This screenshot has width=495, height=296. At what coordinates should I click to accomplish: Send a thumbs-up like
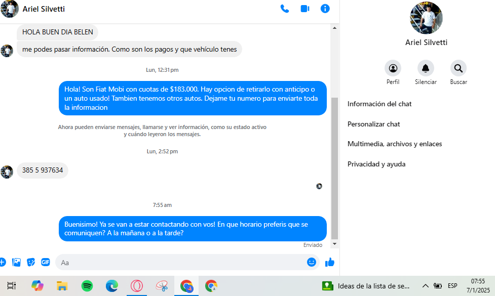(x=330, y=262)
